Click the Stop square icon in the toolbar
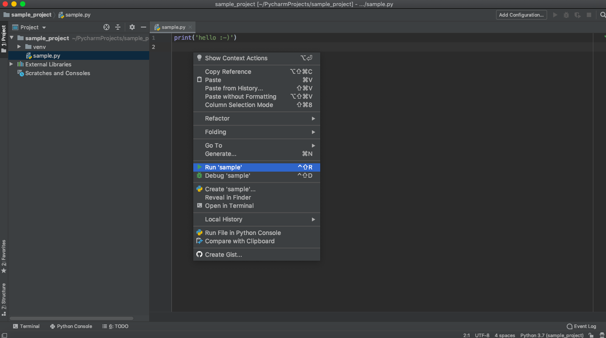This screenshot has height=338, width=606. (x=589, y=15)
